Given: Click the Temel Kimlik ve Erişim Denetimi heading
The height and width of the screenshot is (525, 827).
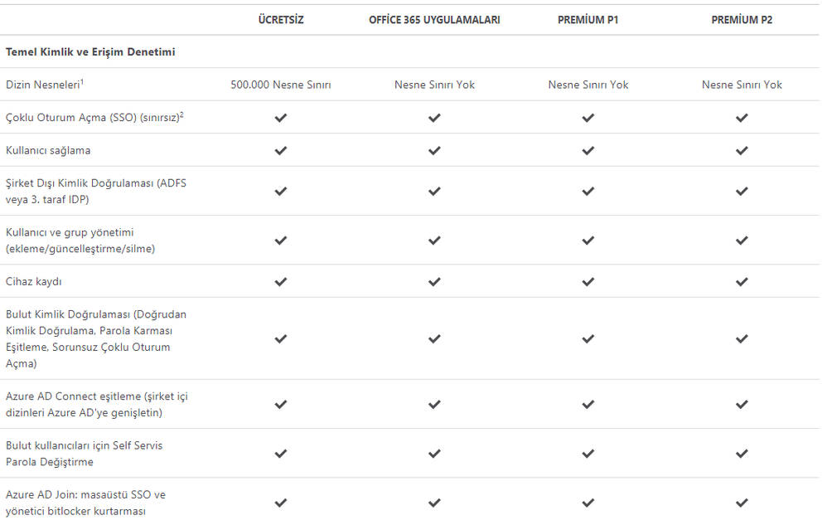Looking at the screenshot, I should pyautogui.click(x=90, y=52).
